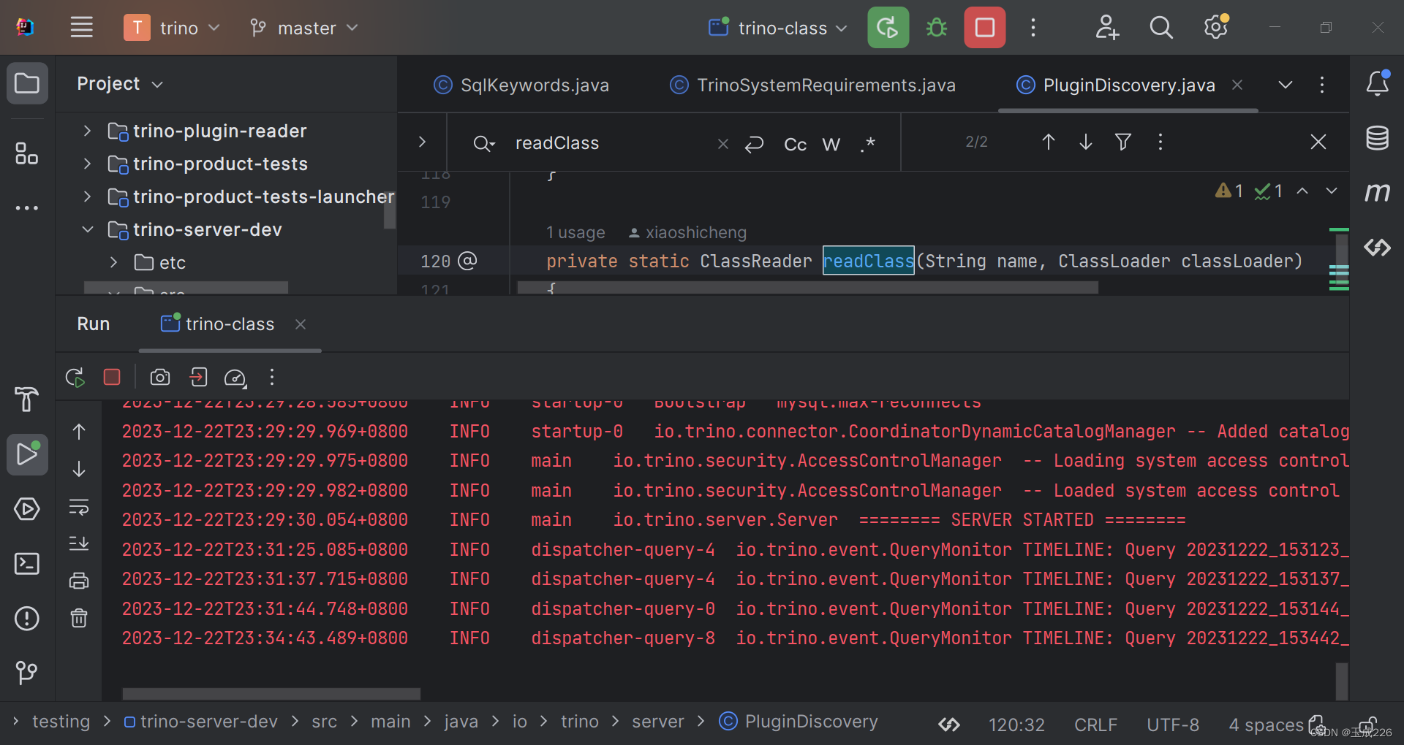
Task: Take thread dump camera icon
Action: tap(160, 377)
